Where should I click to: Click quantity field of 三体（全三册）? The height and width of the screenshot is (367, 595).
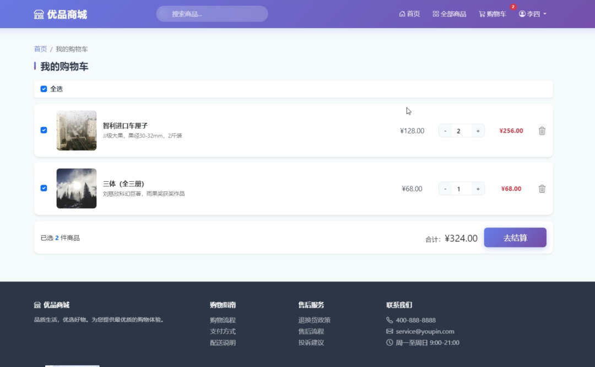click(462, 189)
